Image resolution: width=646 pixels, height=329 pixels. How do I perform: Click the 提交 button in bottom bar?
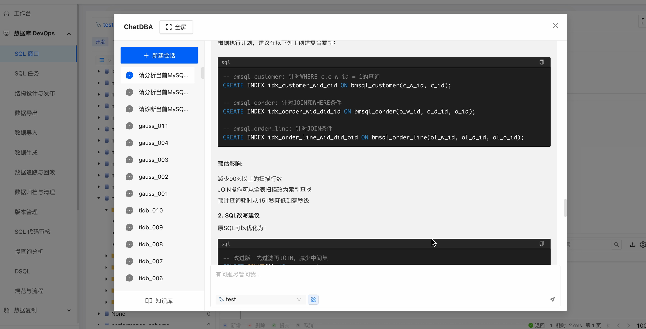point(281,326)
